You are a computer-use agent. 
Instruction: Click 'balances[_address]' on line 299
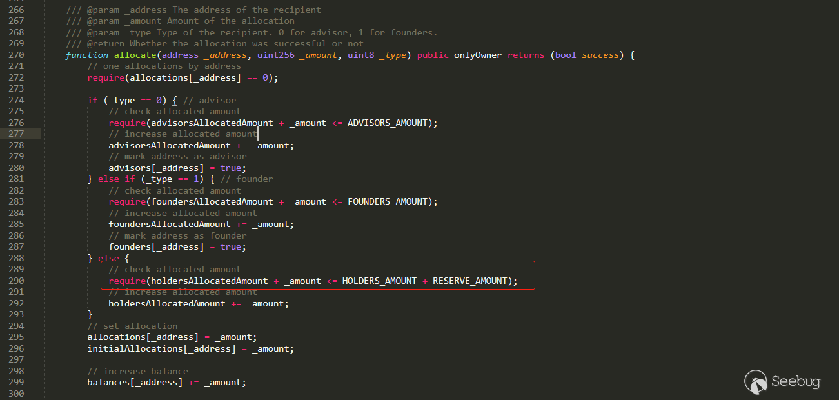(135, 383)
